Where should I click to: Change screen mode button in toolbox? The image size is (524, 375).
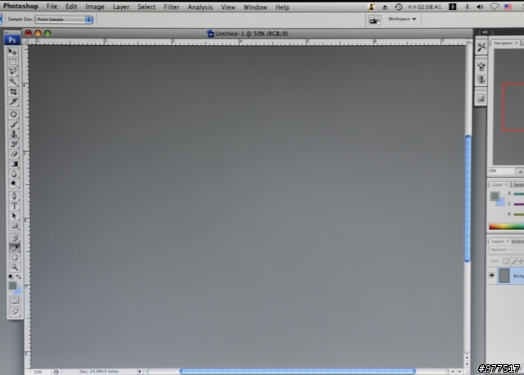click(15, 312)
